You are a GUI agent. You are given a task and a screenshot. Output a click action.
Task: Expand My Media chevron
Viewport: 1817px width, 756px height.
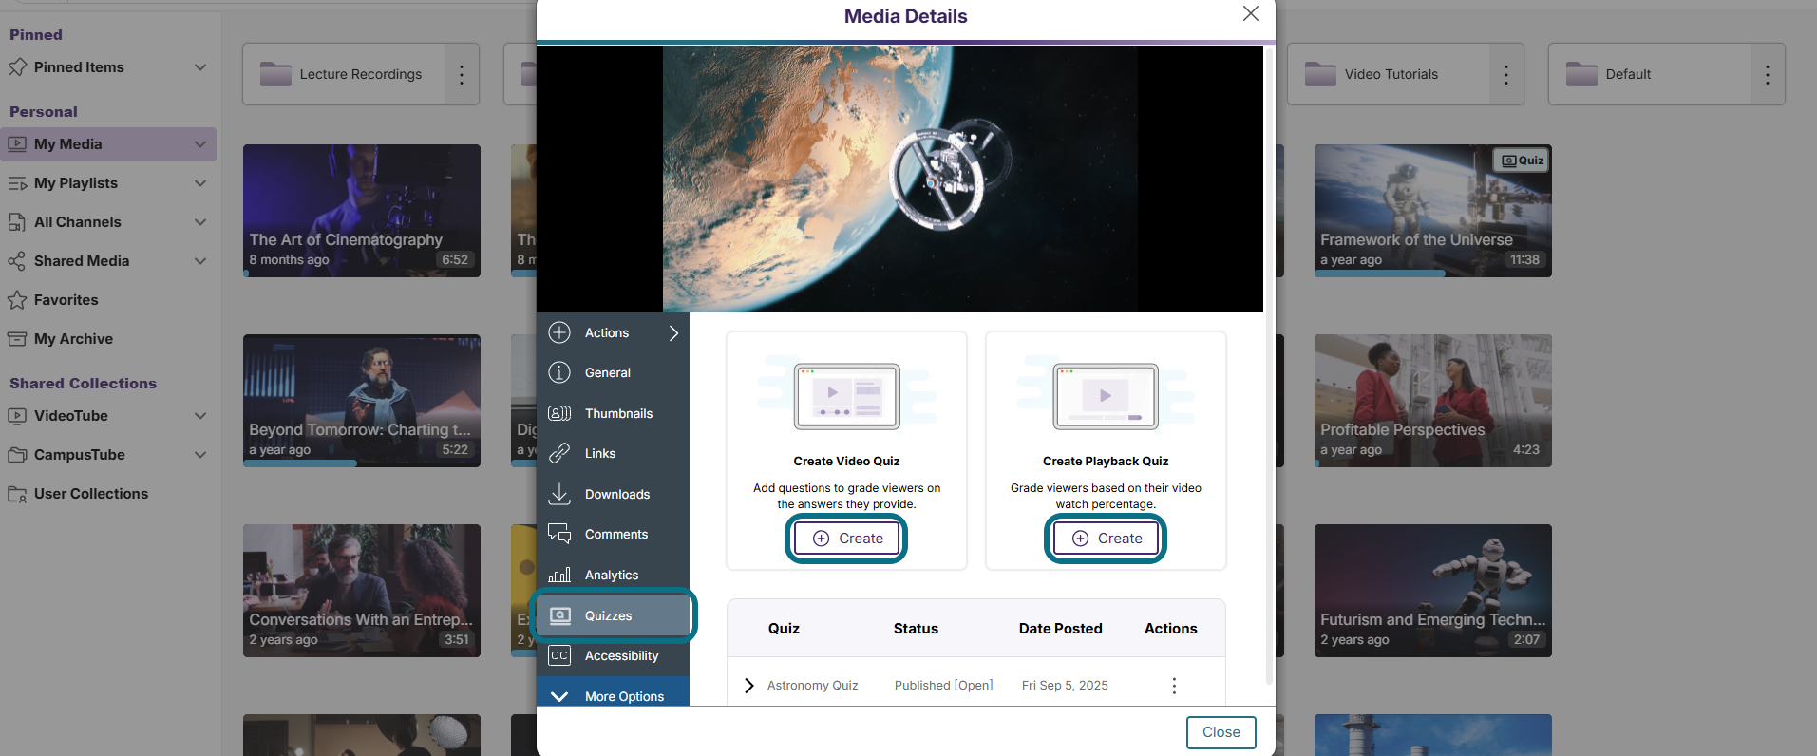tap(200, 144)
